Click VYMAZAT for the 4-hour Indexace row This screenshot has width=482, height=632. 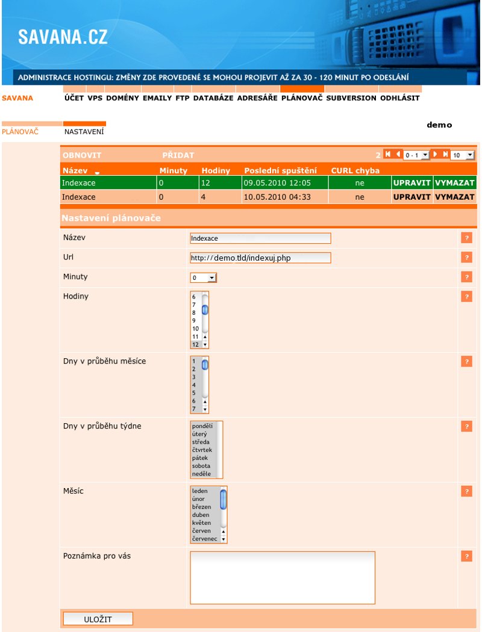tap(454, 197)
